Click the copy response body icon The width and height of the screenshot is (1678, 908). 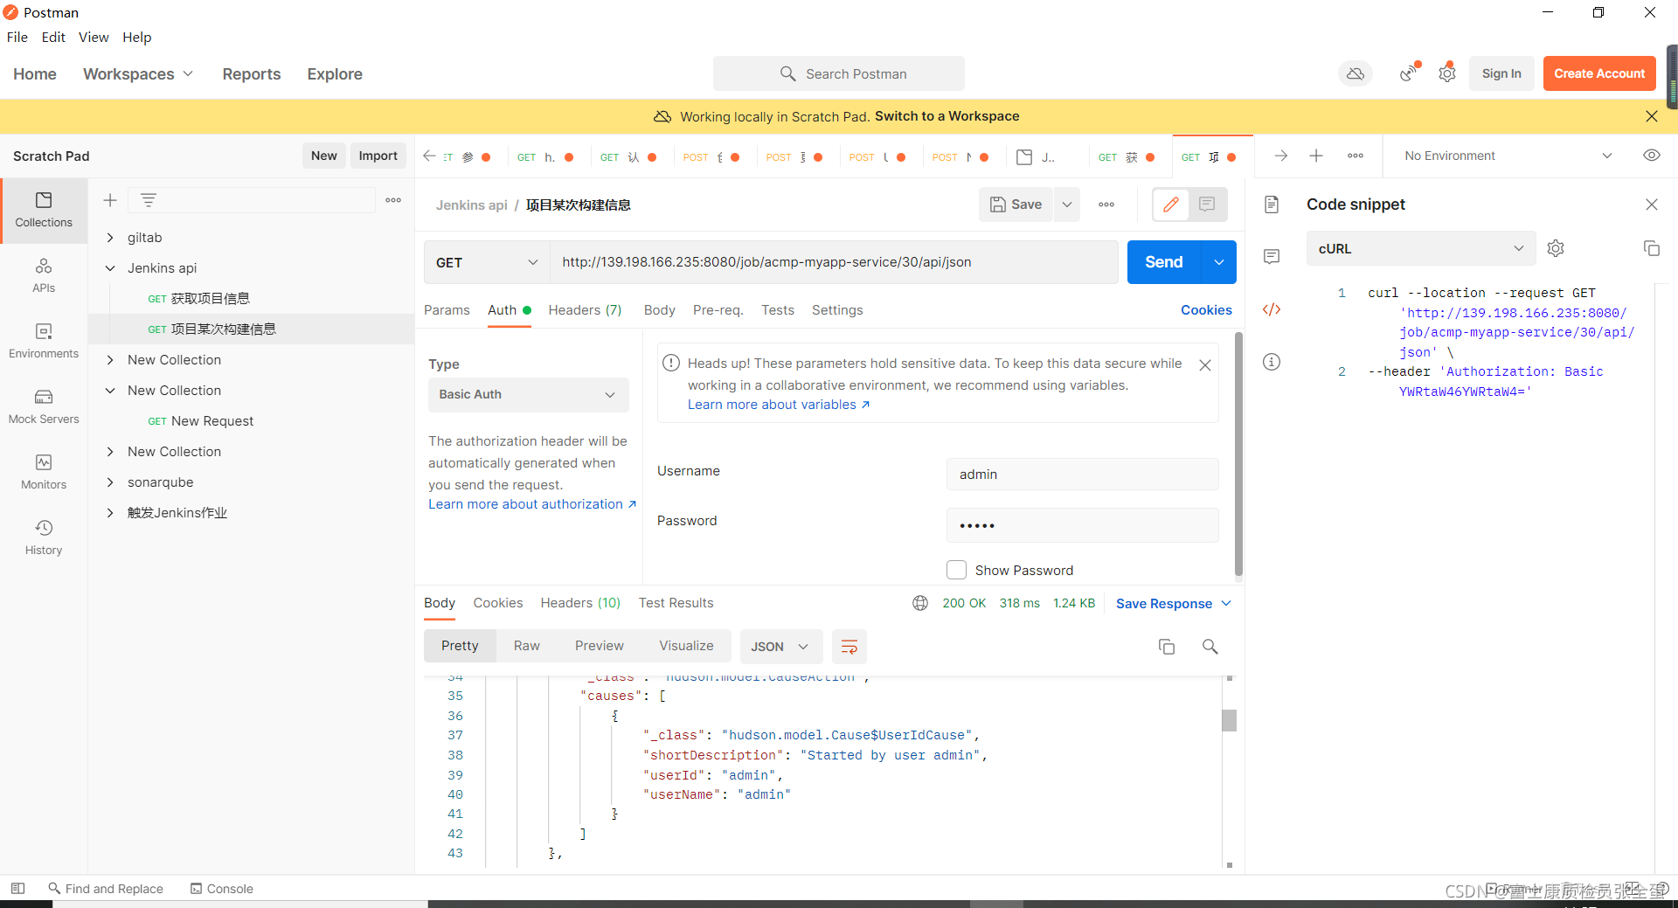(x=1167, y=647)
